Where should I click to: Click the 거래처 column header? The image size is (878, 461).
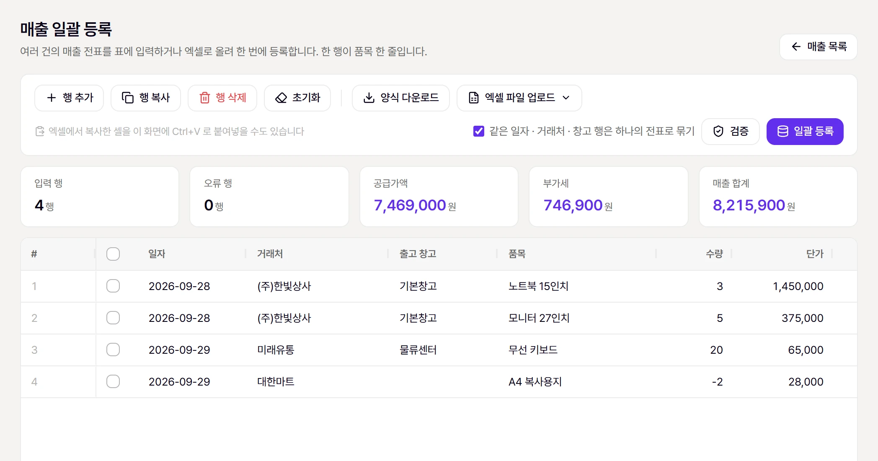tap(270, 254)
